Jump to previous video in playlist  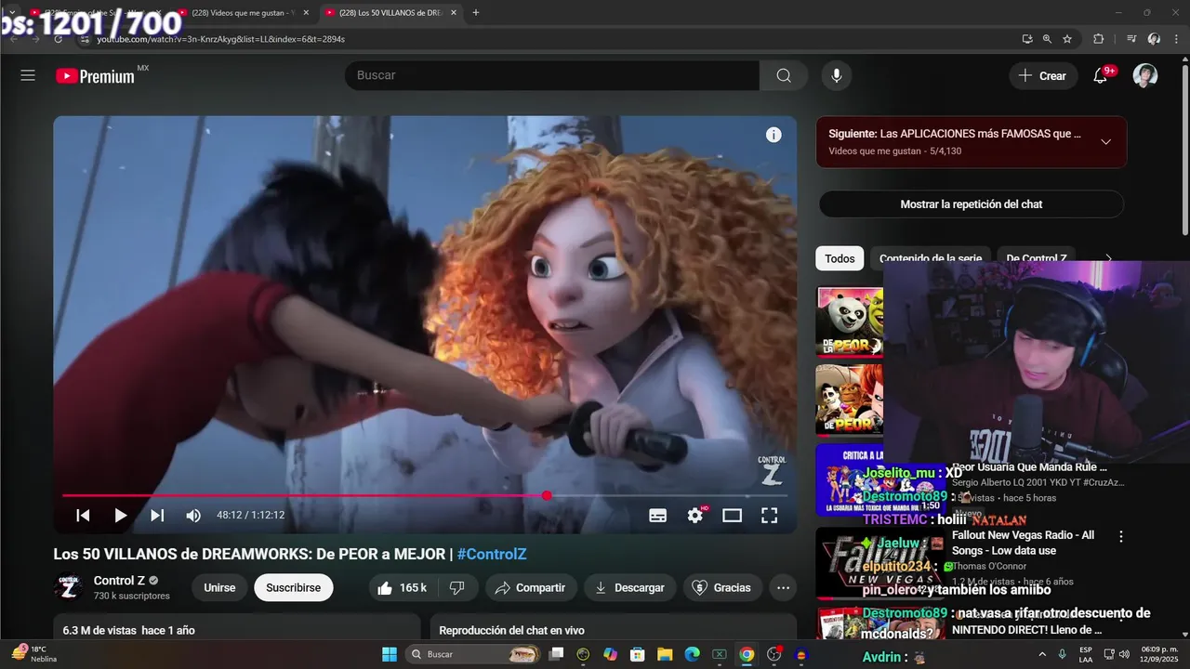tap(83, 515)
